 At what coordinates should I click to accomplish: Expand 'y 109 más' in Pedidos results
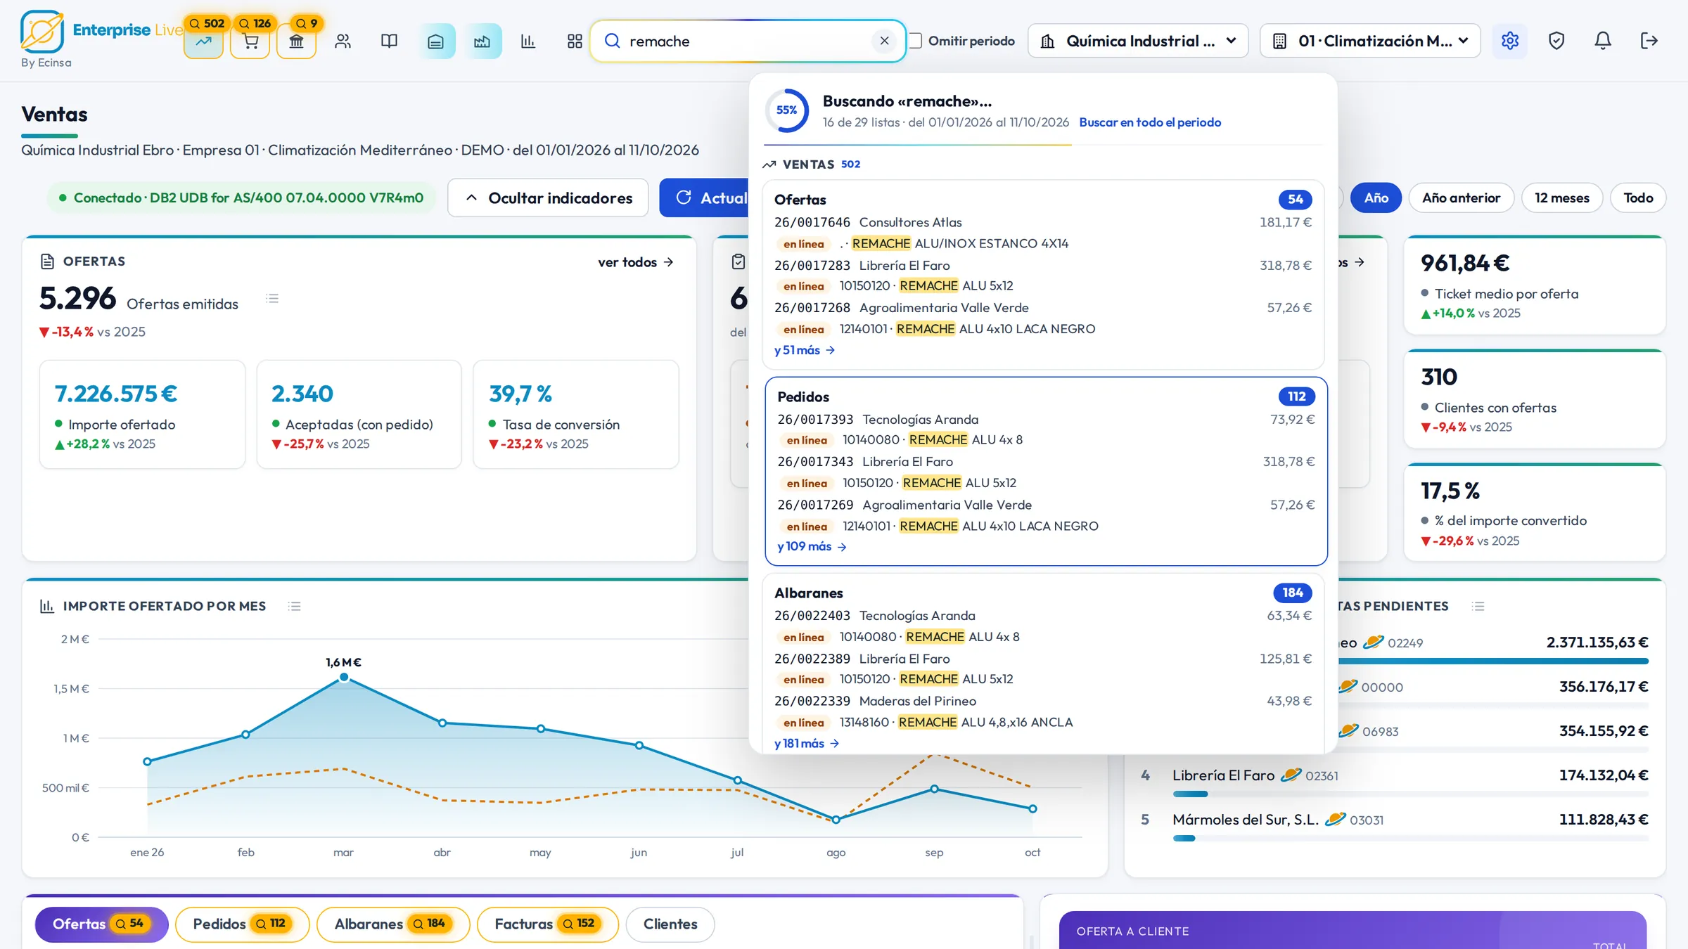(812, 546)
